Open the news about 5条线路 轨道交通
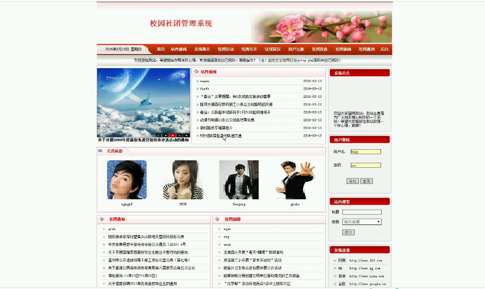This screenshot has height=289, width=485. [221, 136]
